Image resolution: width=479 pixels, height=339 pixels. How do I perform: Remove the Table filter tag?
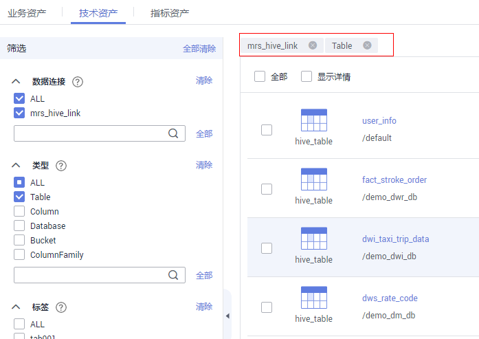pyautogui.click(x=367, y=45)
